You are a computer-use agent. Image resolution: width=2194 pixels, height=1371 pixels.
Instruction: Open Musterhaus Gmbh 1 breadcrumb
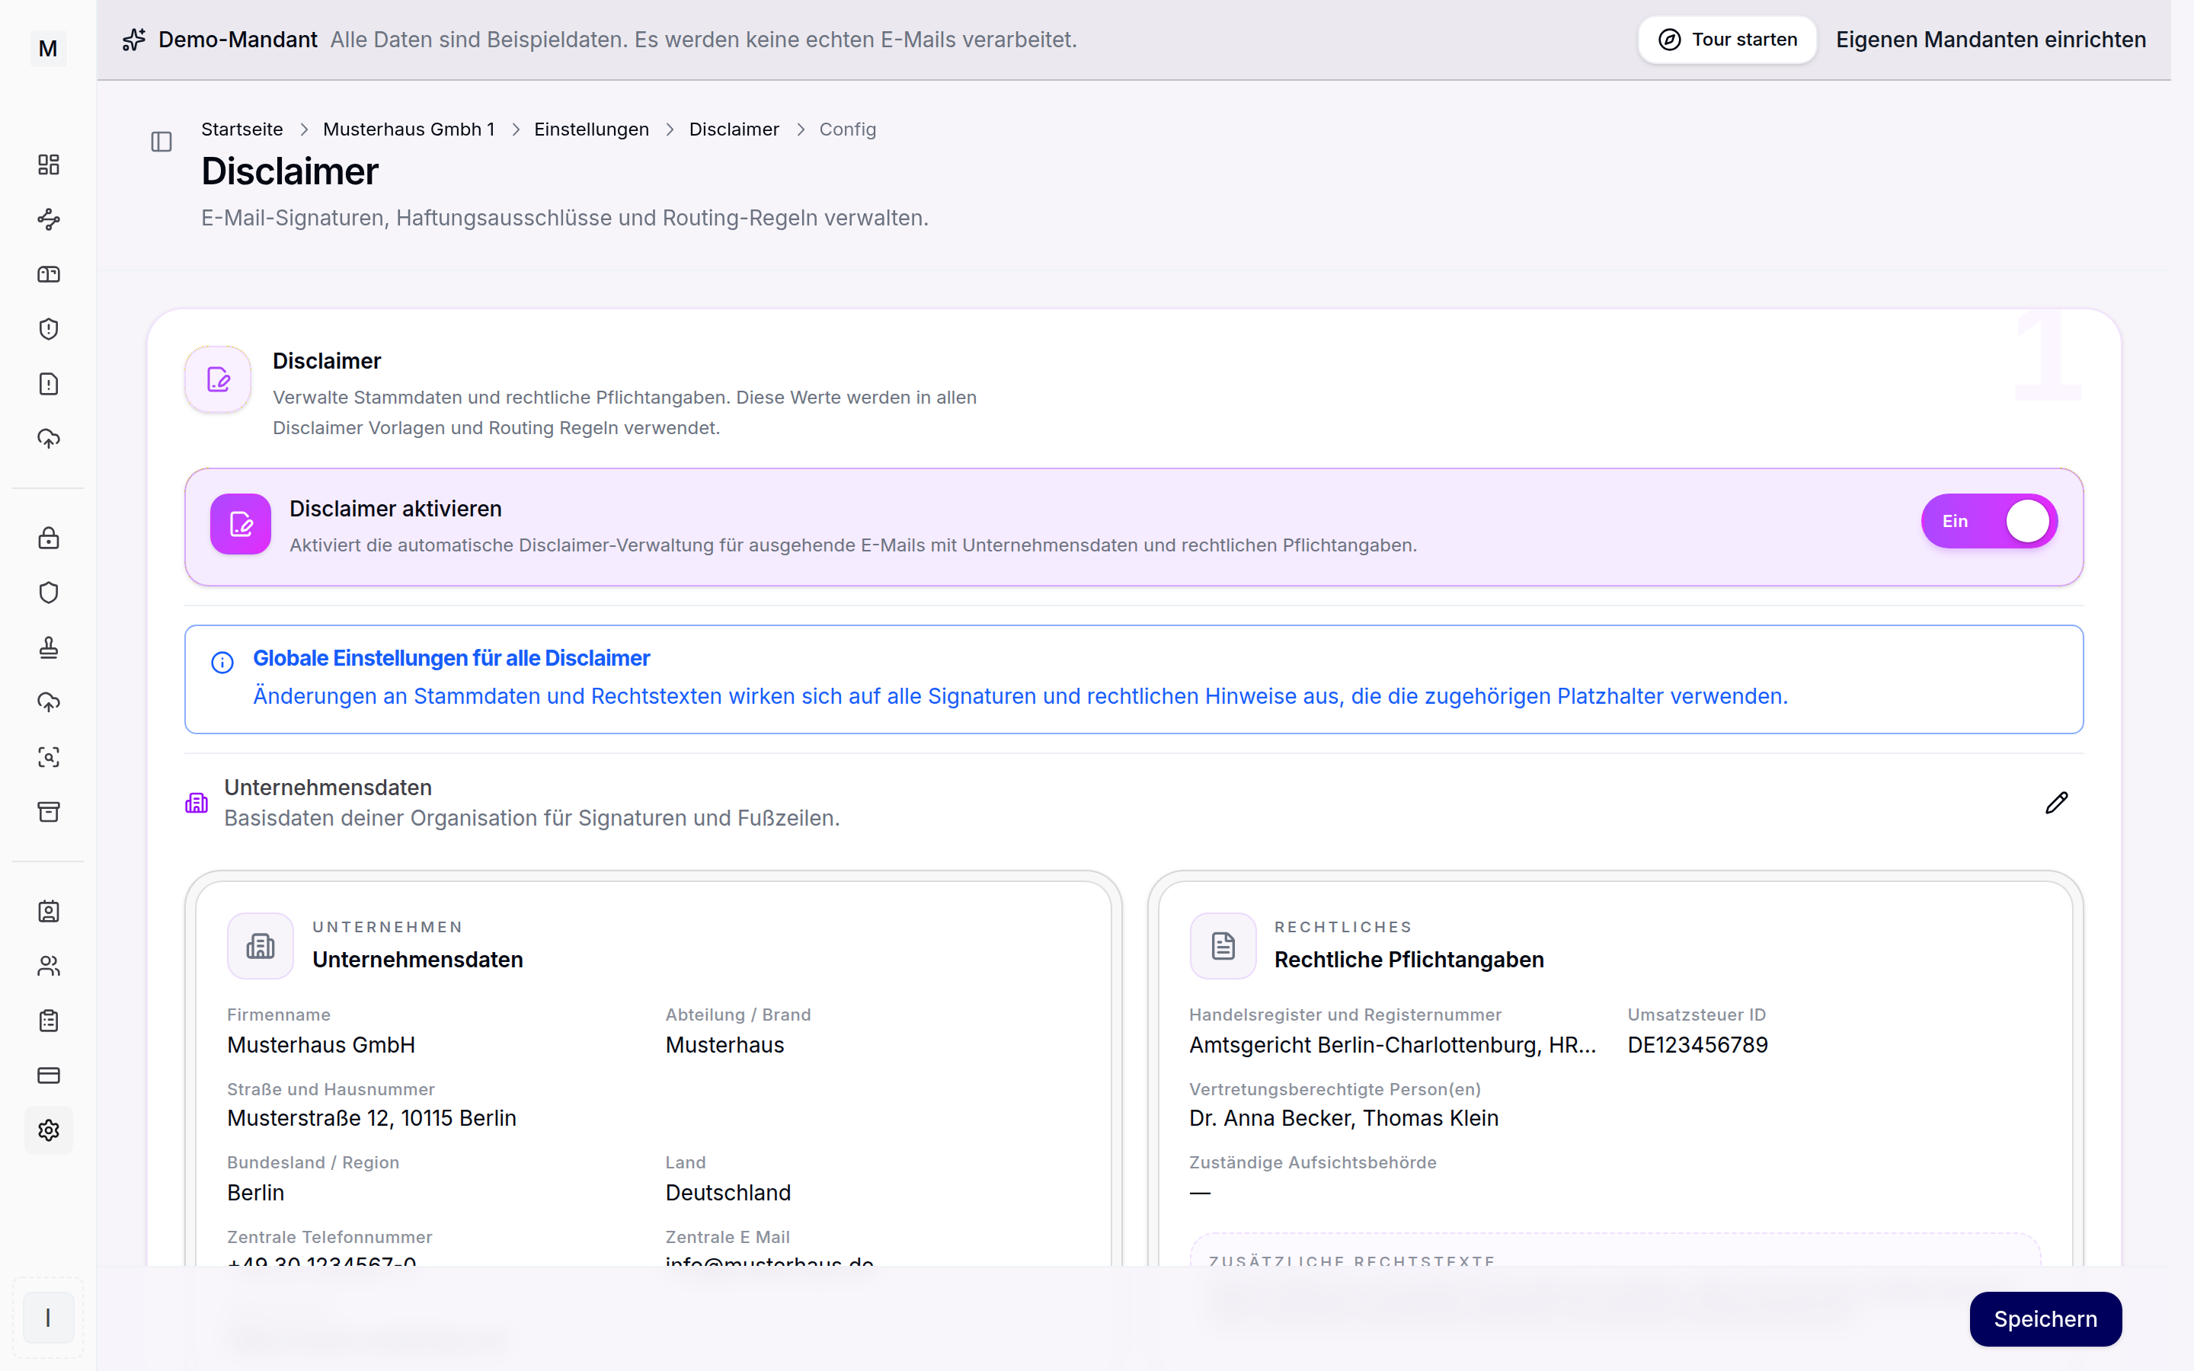[x=409, y=129]
